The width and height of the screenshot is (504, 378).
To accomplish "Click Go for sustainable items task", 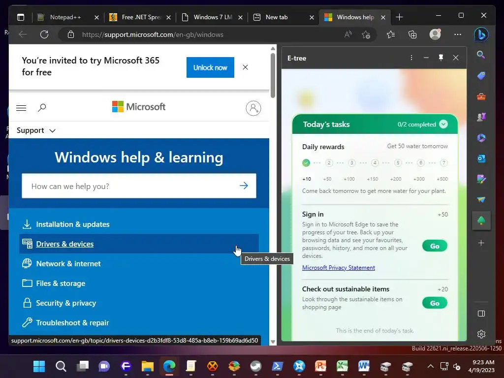I will click(x=435, y=303).
